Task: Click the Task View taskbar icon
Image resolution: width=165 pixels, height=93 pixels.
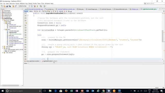Action: [x=45, y=91]
